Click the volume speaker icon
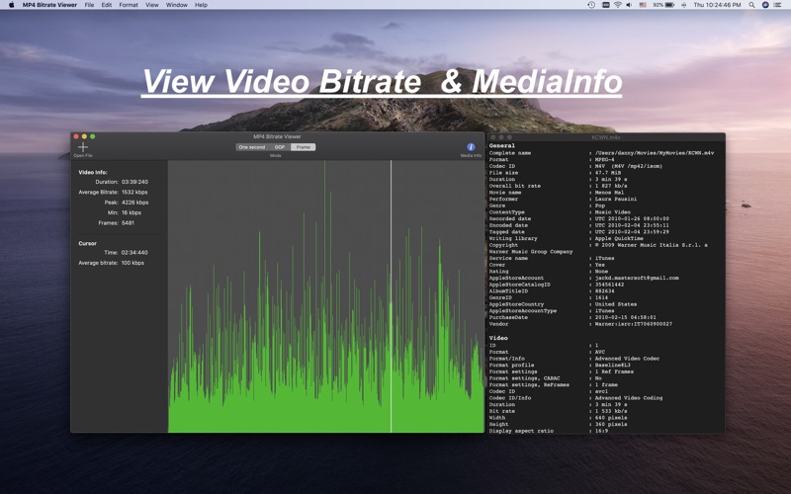The image size is (791, 494). point(629,5)
